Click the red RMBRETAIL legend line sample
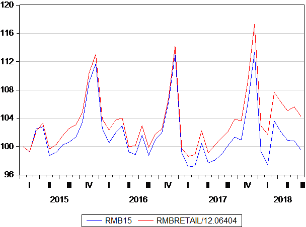306x227 pixels. click(x=145, y=221)
